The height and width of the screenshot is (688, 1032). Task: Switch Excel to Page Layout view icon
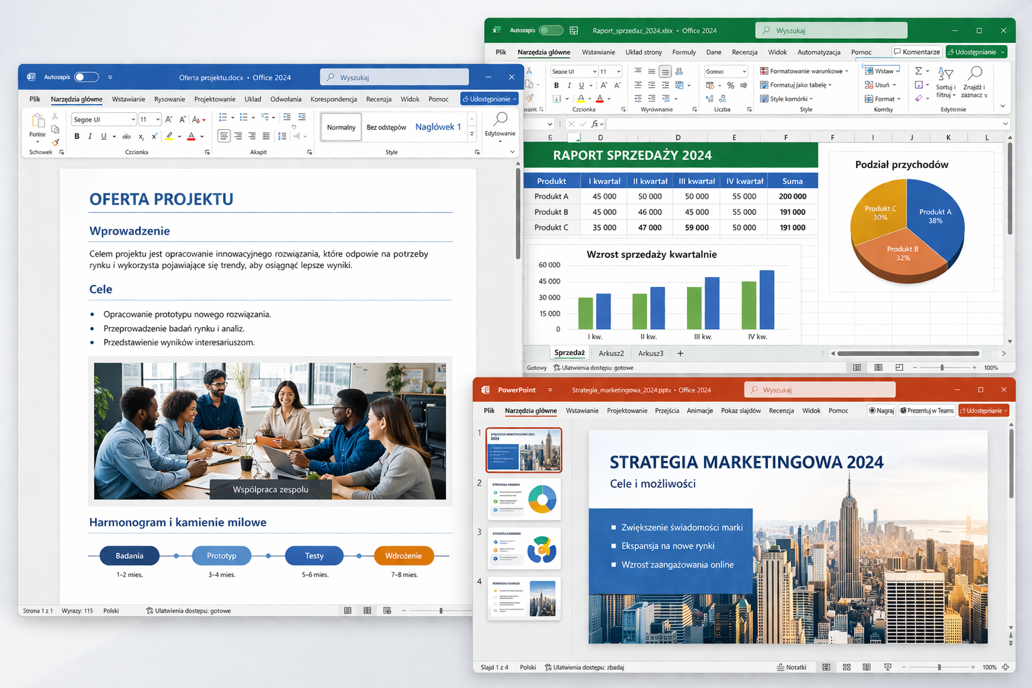coord(878,368)
